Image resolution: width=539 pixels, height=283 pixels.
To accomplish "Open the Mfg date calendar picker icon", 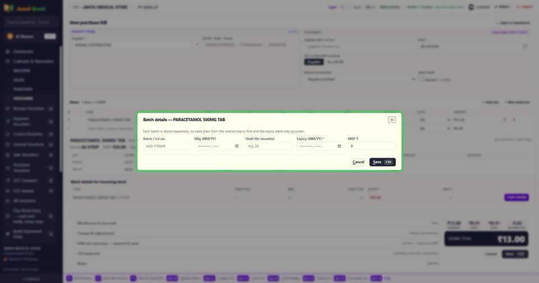I will [x=237, y=146].
